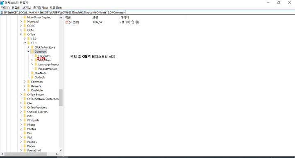
Task: Expand the Policies key
Action: [21, 142]
